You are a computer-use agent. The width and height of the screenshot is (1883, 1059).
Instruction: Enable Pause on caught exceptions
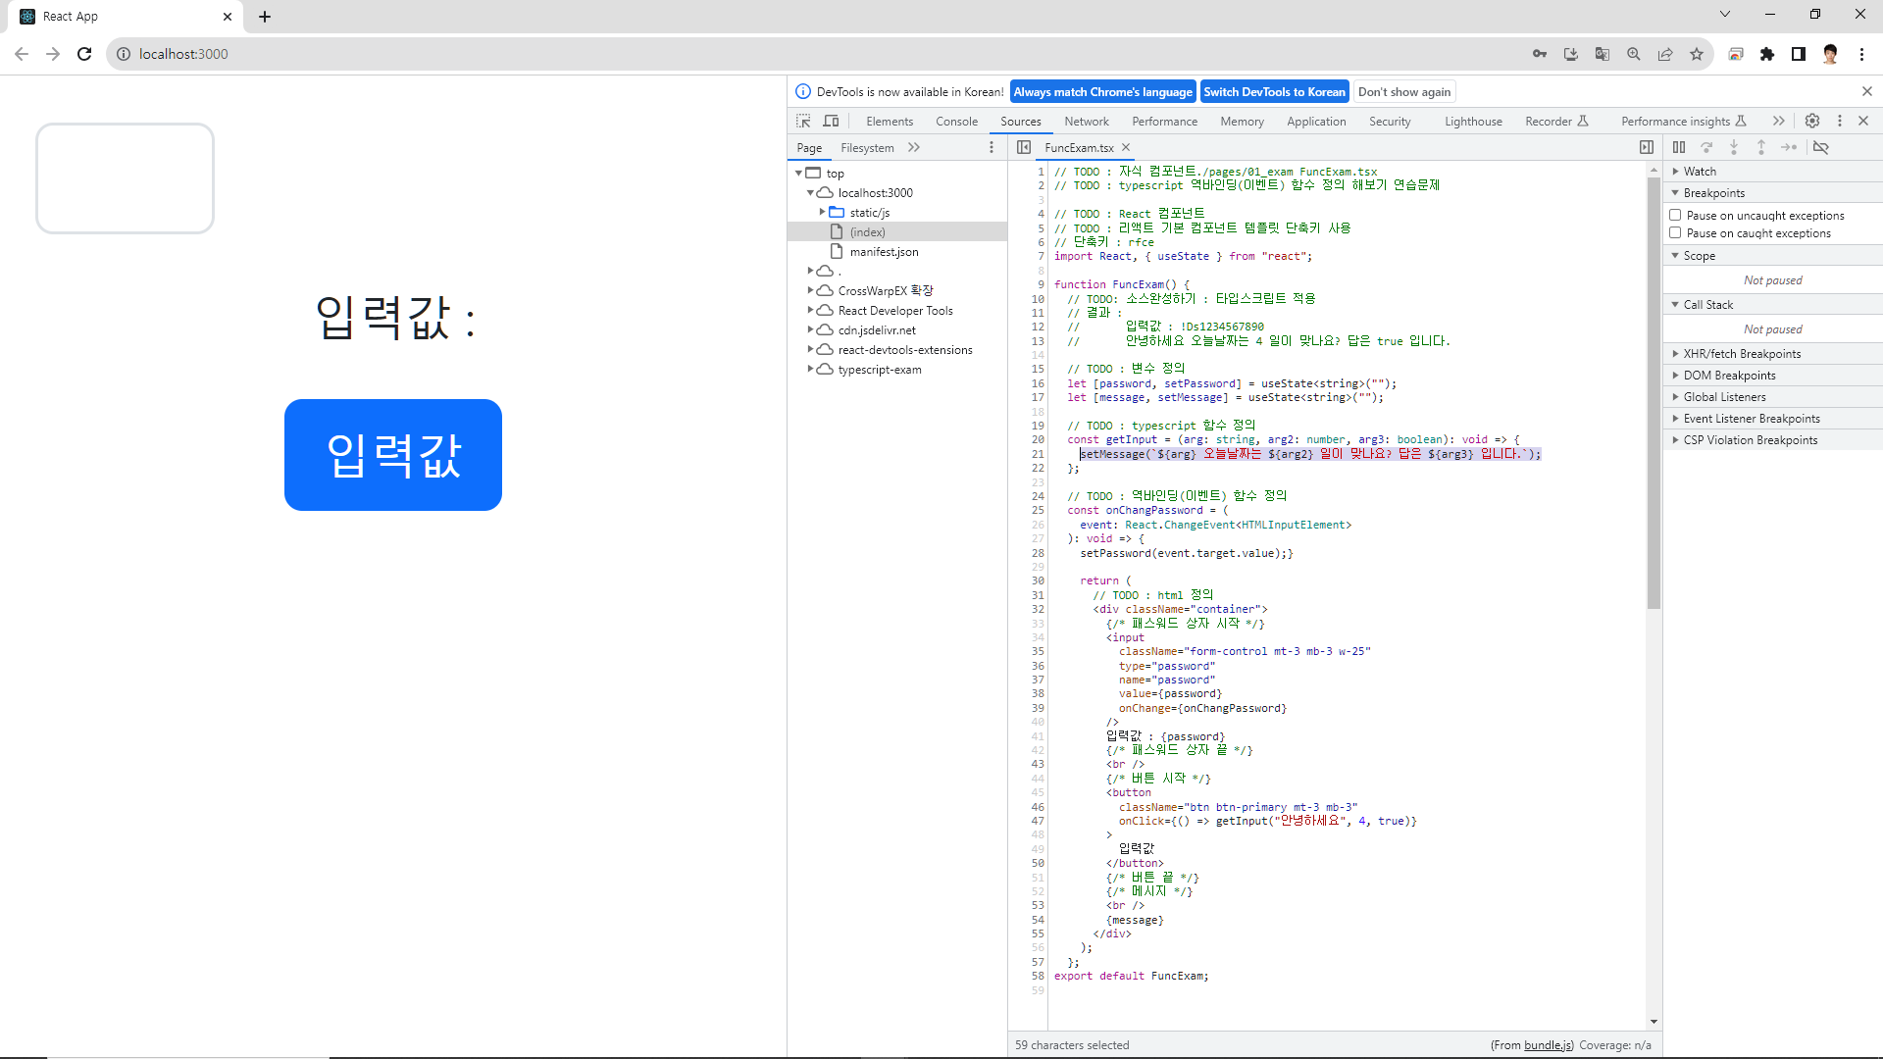point(1675,232)
